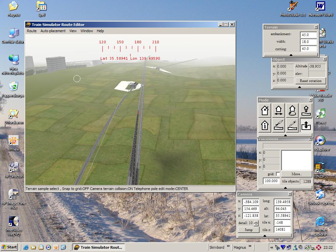Viewport: 336px width, 252px height.
Task: Choose the terrain knife cutting tool
Action: point(279,125)
